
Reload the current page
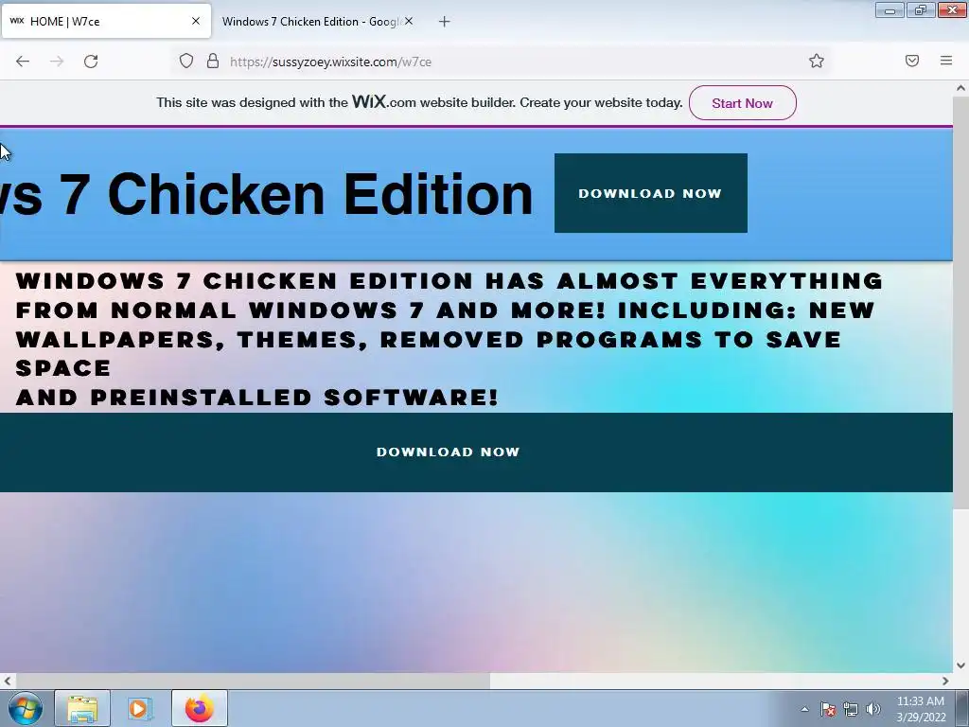(91, 62)
